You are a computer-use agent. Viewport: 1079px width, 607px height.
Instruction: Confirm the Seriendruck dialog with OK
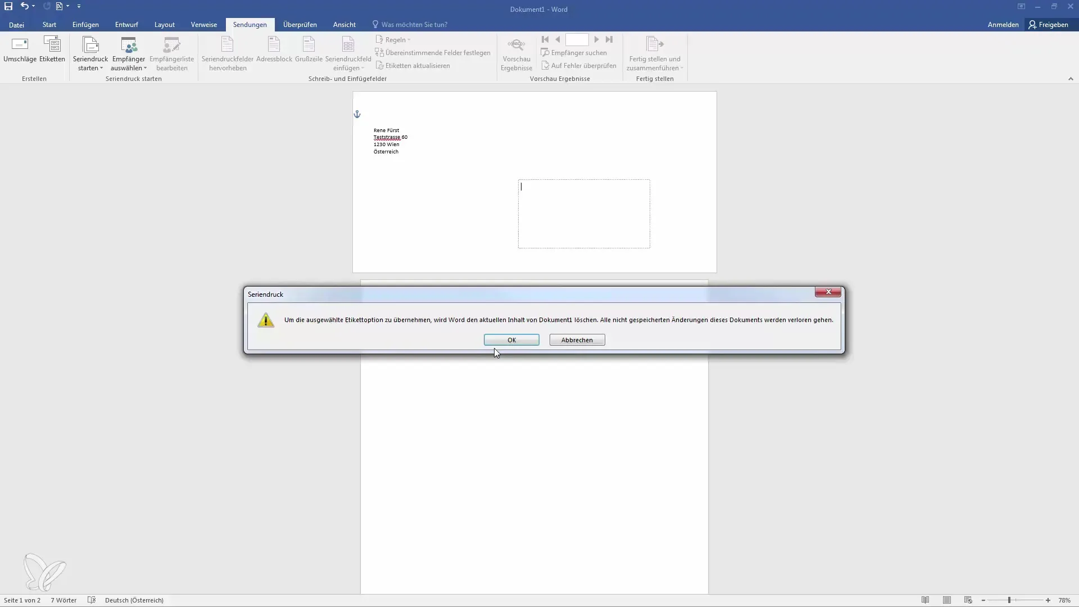pos(511,340)
